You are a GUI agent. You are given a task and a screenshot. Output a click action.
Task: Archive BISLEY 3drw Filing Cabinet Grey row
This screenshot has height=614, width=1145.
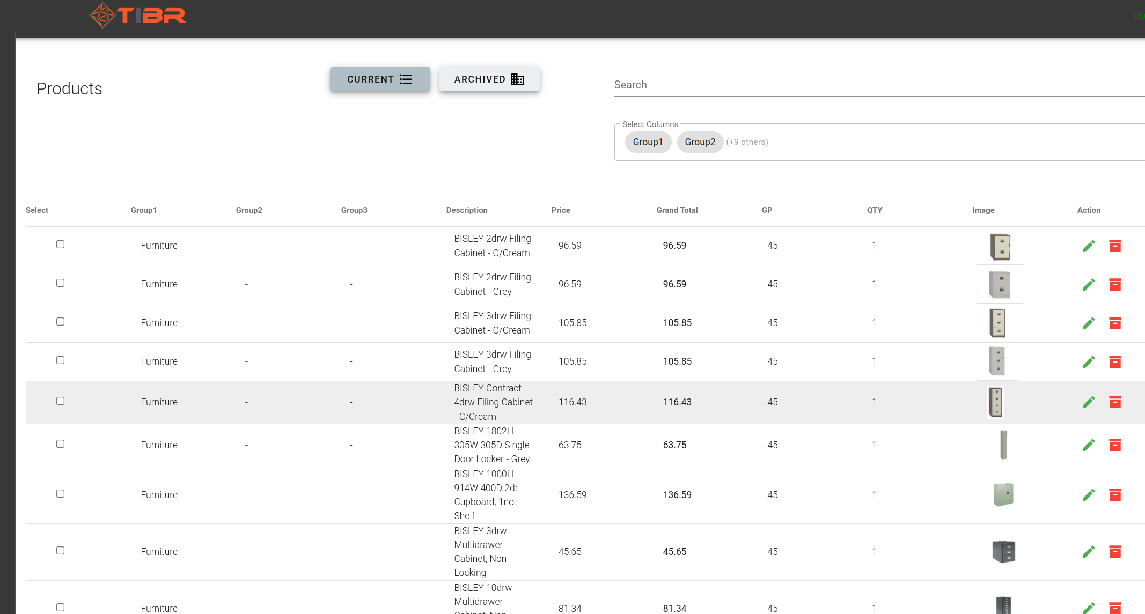point(1115,362)
